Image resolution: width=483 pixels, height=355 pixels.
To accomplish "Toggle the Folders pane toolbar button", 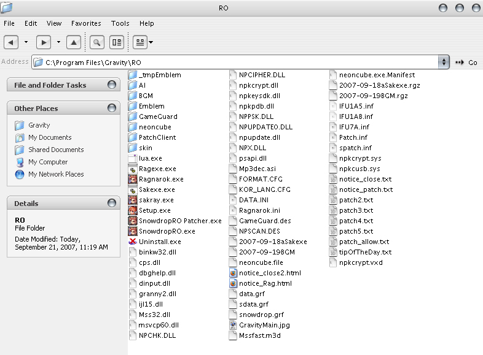I will pos(116,42).
